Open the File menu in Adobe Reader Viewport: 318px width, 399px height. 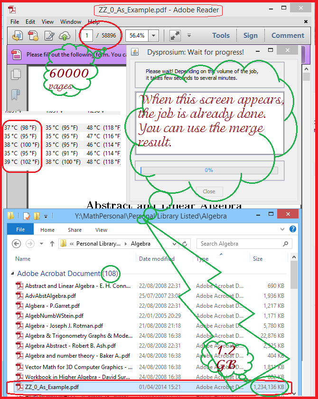point(15,22)
